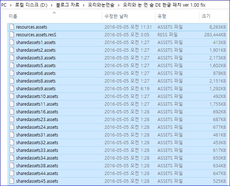Select the sharedassets11.assets file name
The width and height of the screenshot is (230, 186).
37,104
